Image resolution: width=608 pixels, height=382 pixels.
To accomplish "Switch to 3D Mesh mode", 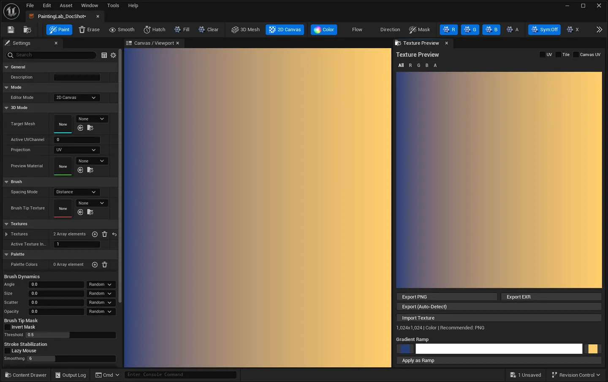I will click(245, 30).
